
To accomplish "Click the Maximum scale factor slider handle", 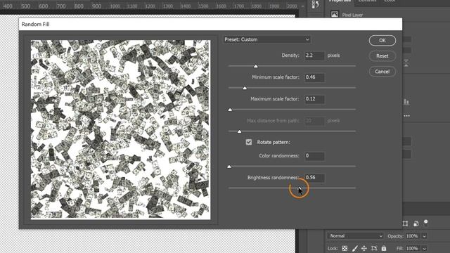I will point(230,110).
